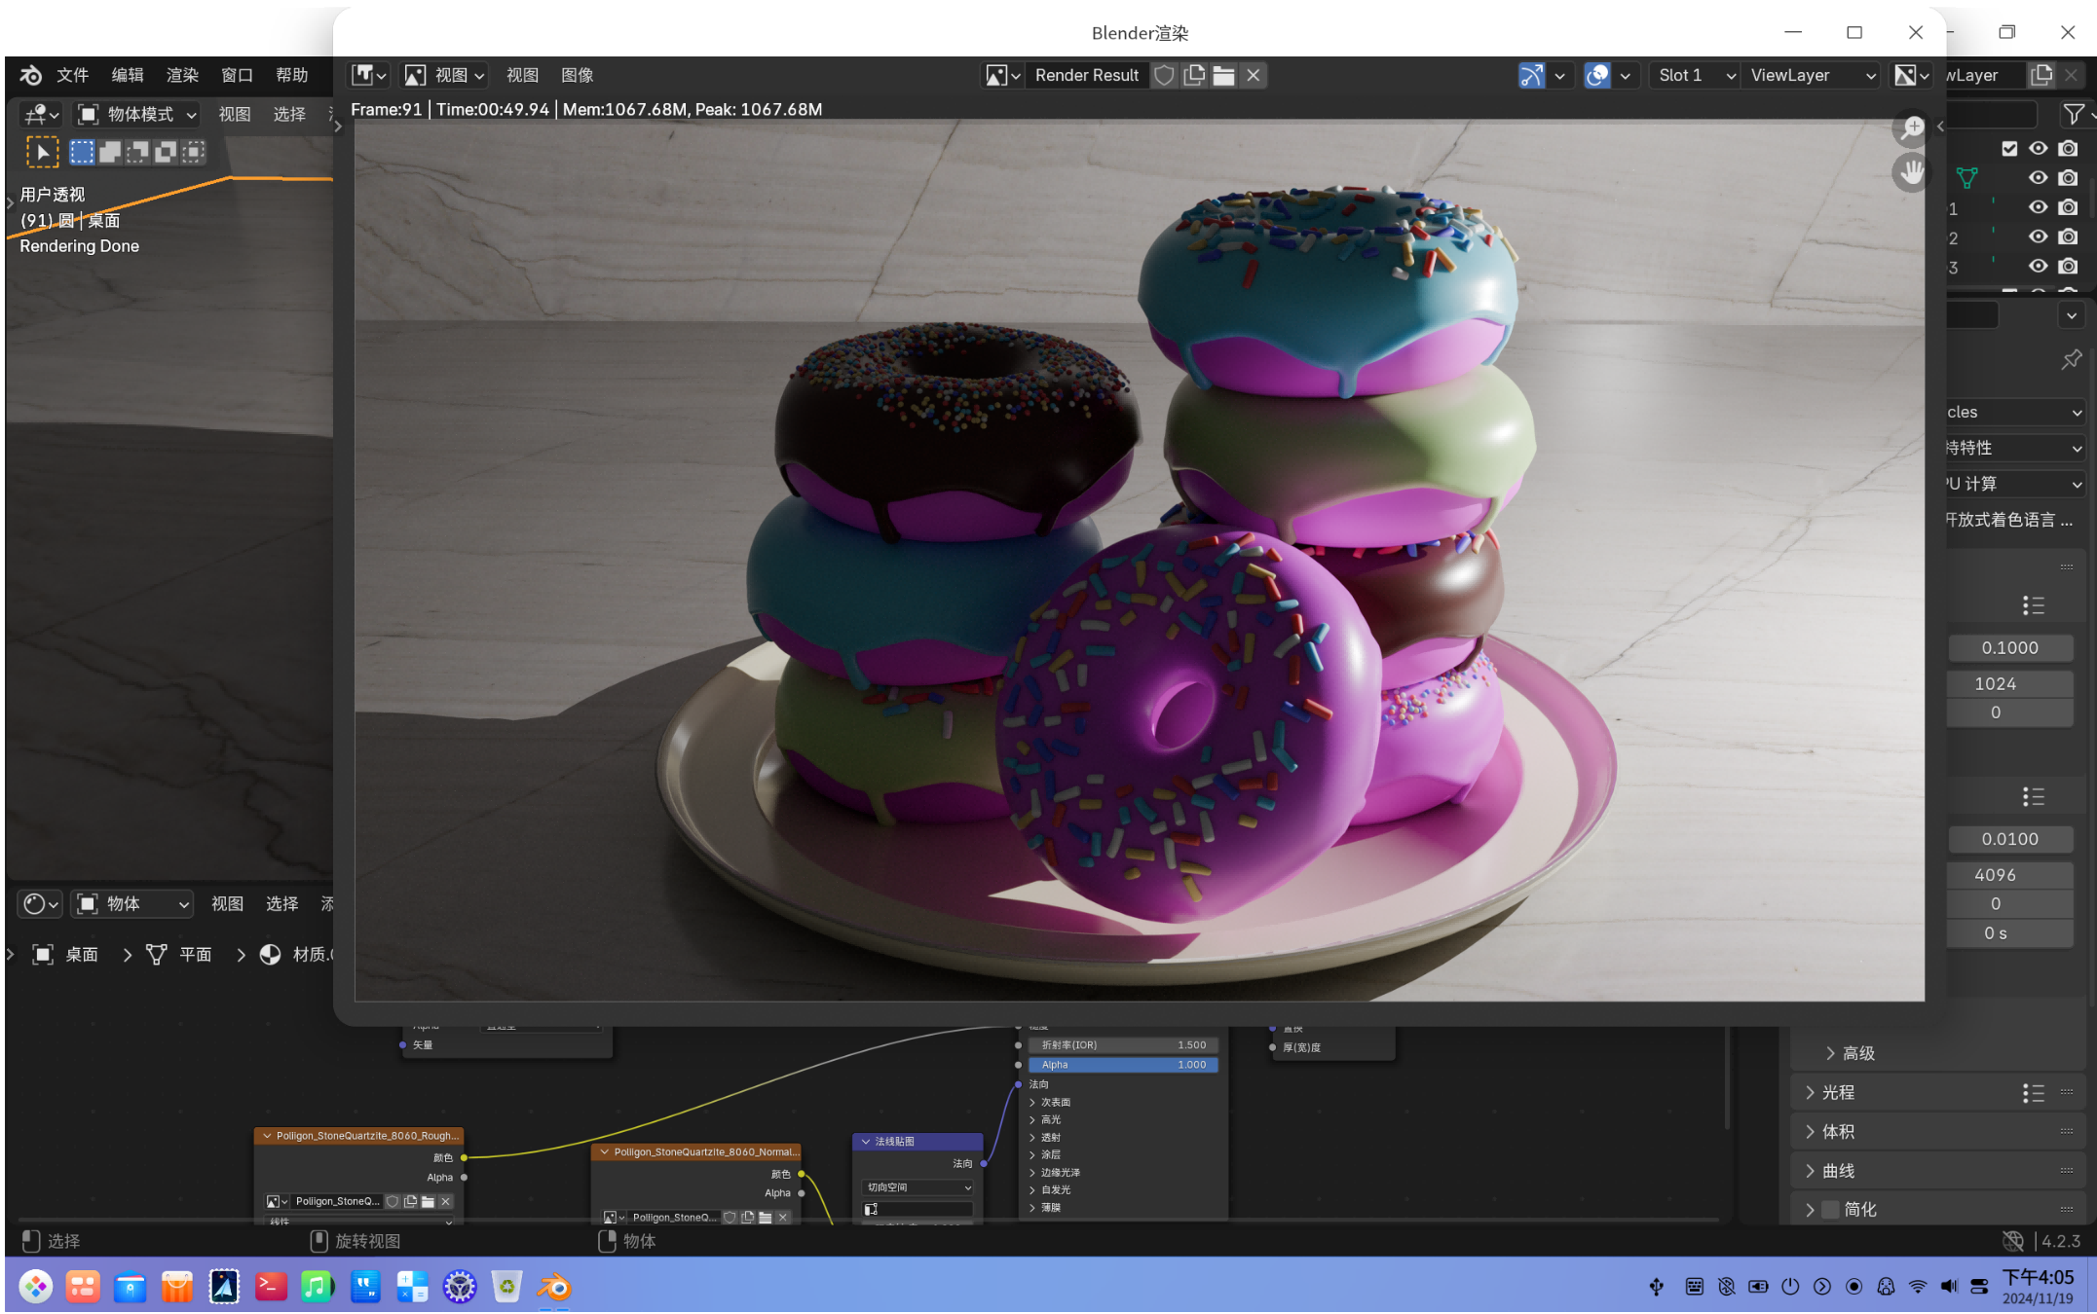The height and width of the screenshot is (1314, 2097).
Task: Click the zoom magnifier icon in render view
Action: [x=1912, y=128]
